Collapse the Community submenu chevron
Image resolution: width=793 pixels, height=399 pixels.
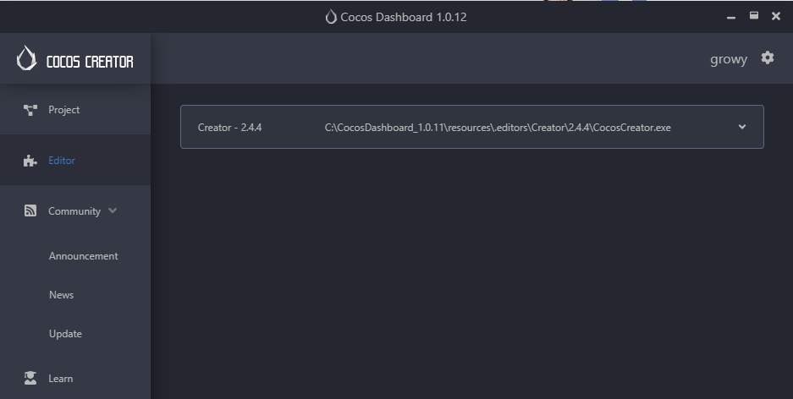pos(113,210)
